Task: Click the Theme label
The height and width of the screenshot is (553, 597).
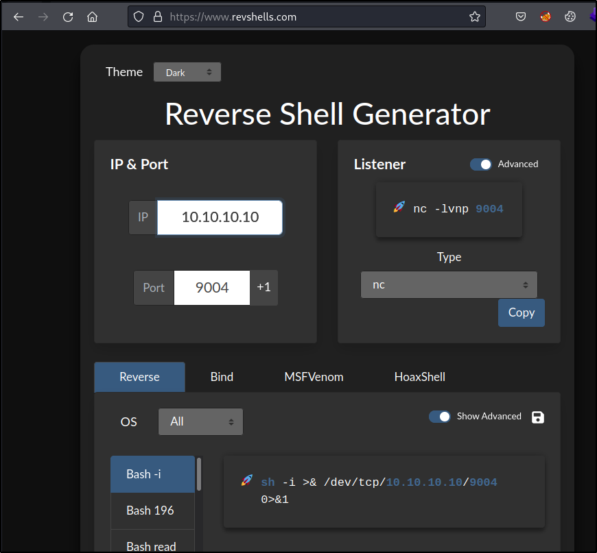Action: pyautogui.click(x=124, y=72)
